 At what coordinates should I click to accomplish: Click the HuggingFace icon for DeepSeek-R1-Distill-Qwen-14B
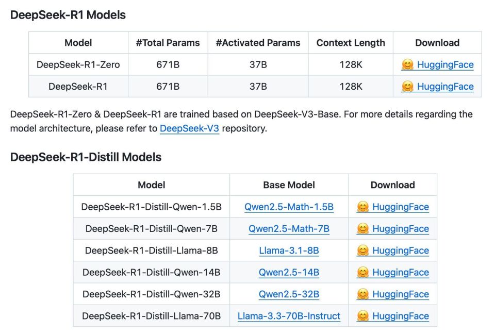click(363, 272)
